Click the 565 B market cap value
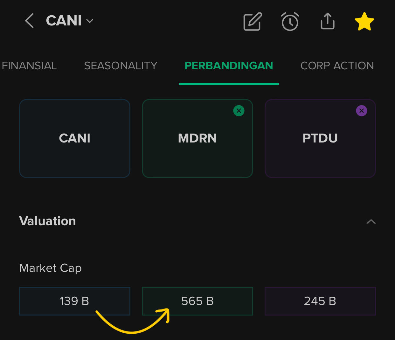Image resolution: width=395 pixels, height=340 pixels. (198, 301)
